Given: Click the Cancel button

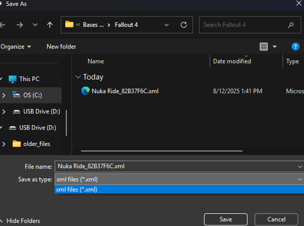Looking at the screenshot, I should pos(276,219).
